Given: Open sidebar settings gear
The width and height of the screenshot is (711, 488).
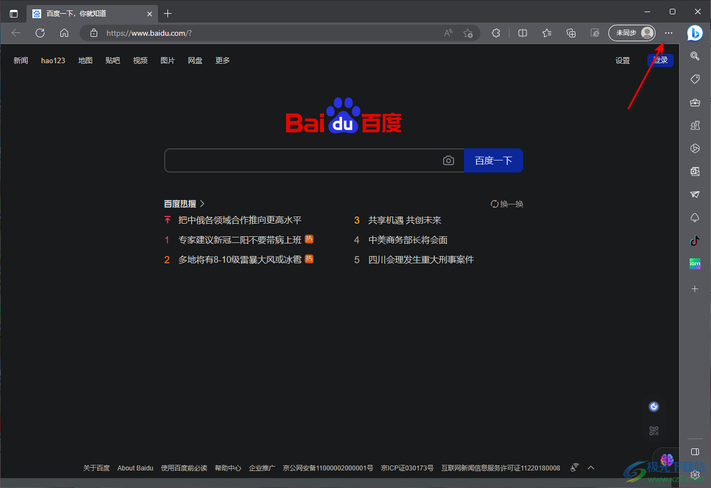Looking at the screenshot, I should click(695, 474).
